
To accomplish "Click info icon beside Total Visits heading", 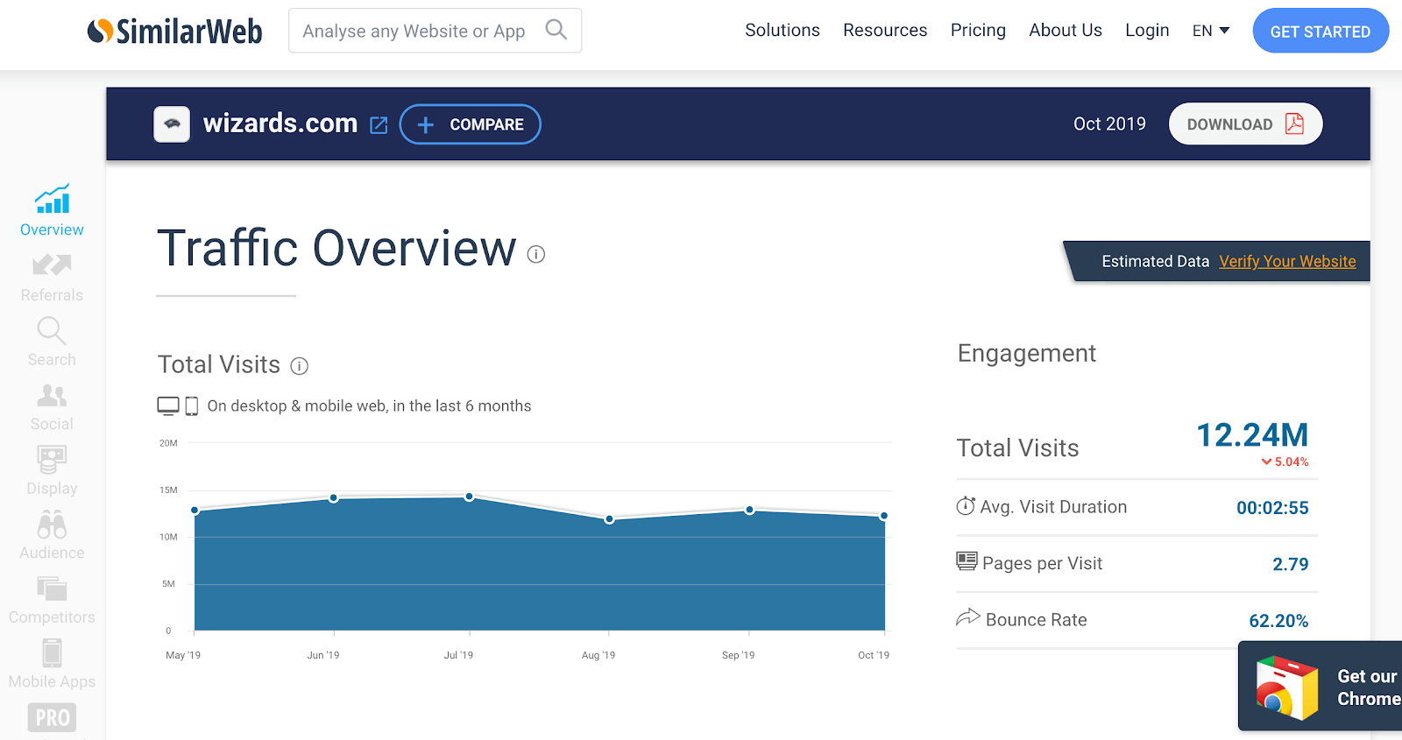I will [x=300, y=366].
